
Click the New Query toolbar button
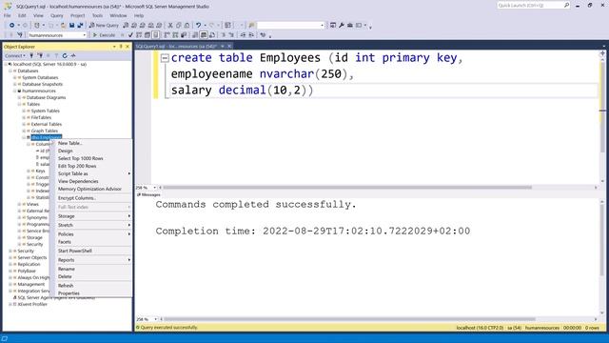104,26
